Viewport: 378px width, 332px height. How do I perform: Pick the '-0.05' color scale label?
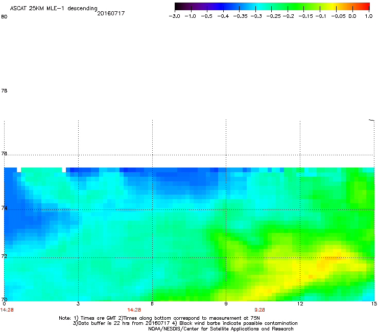(338, 16)
